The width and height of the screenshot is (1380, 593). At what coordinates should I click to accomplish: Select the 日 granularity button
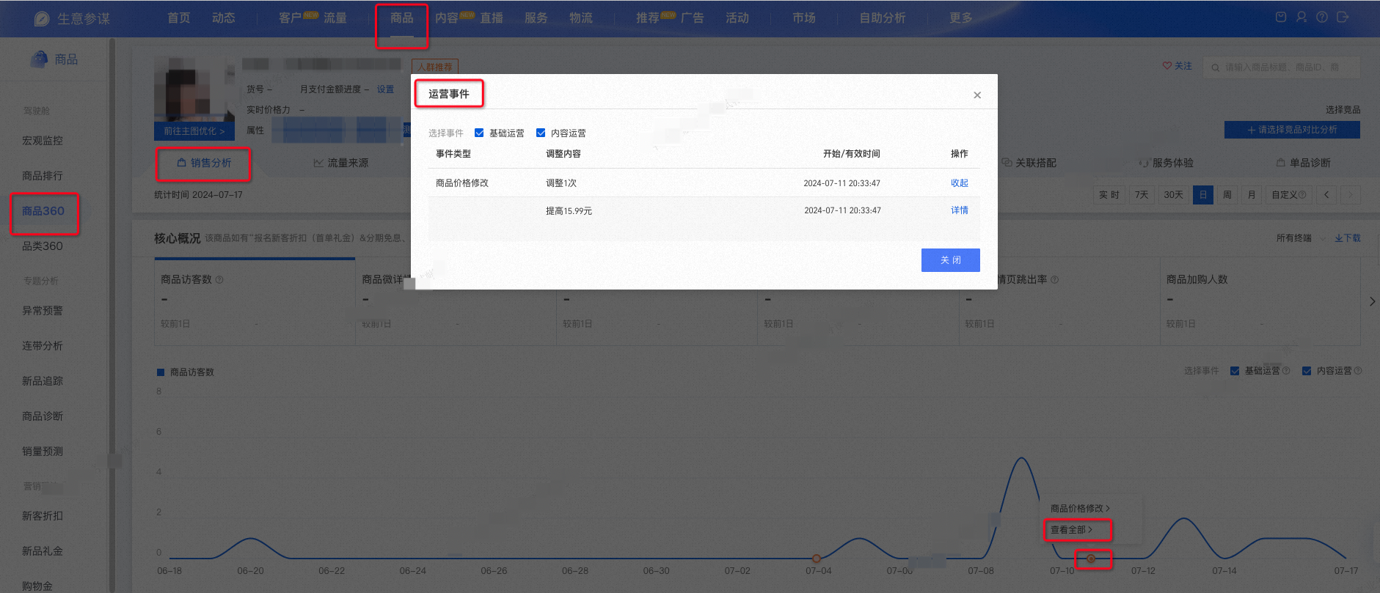1203,195
